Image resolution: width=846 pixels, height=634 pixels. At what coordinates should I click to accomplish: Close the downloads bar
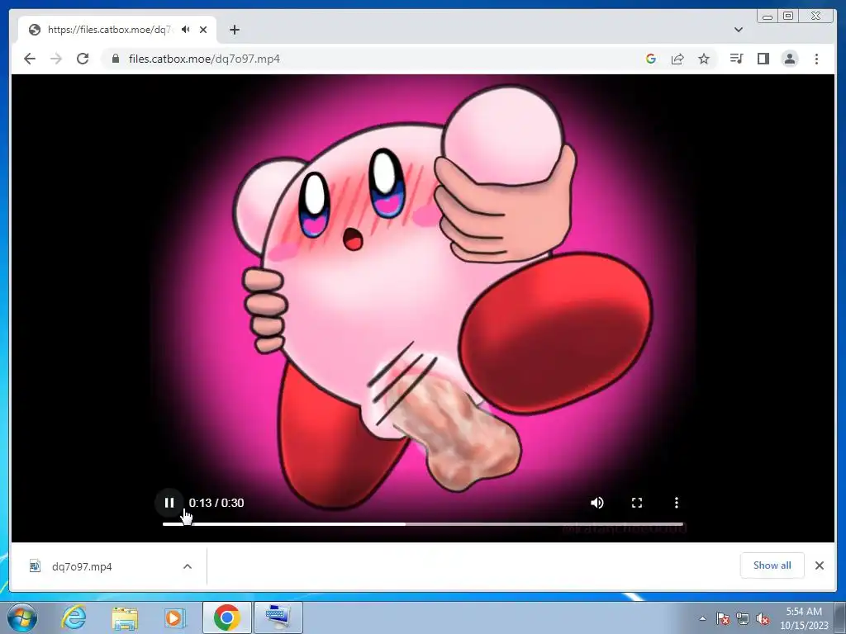pos(819,565)
